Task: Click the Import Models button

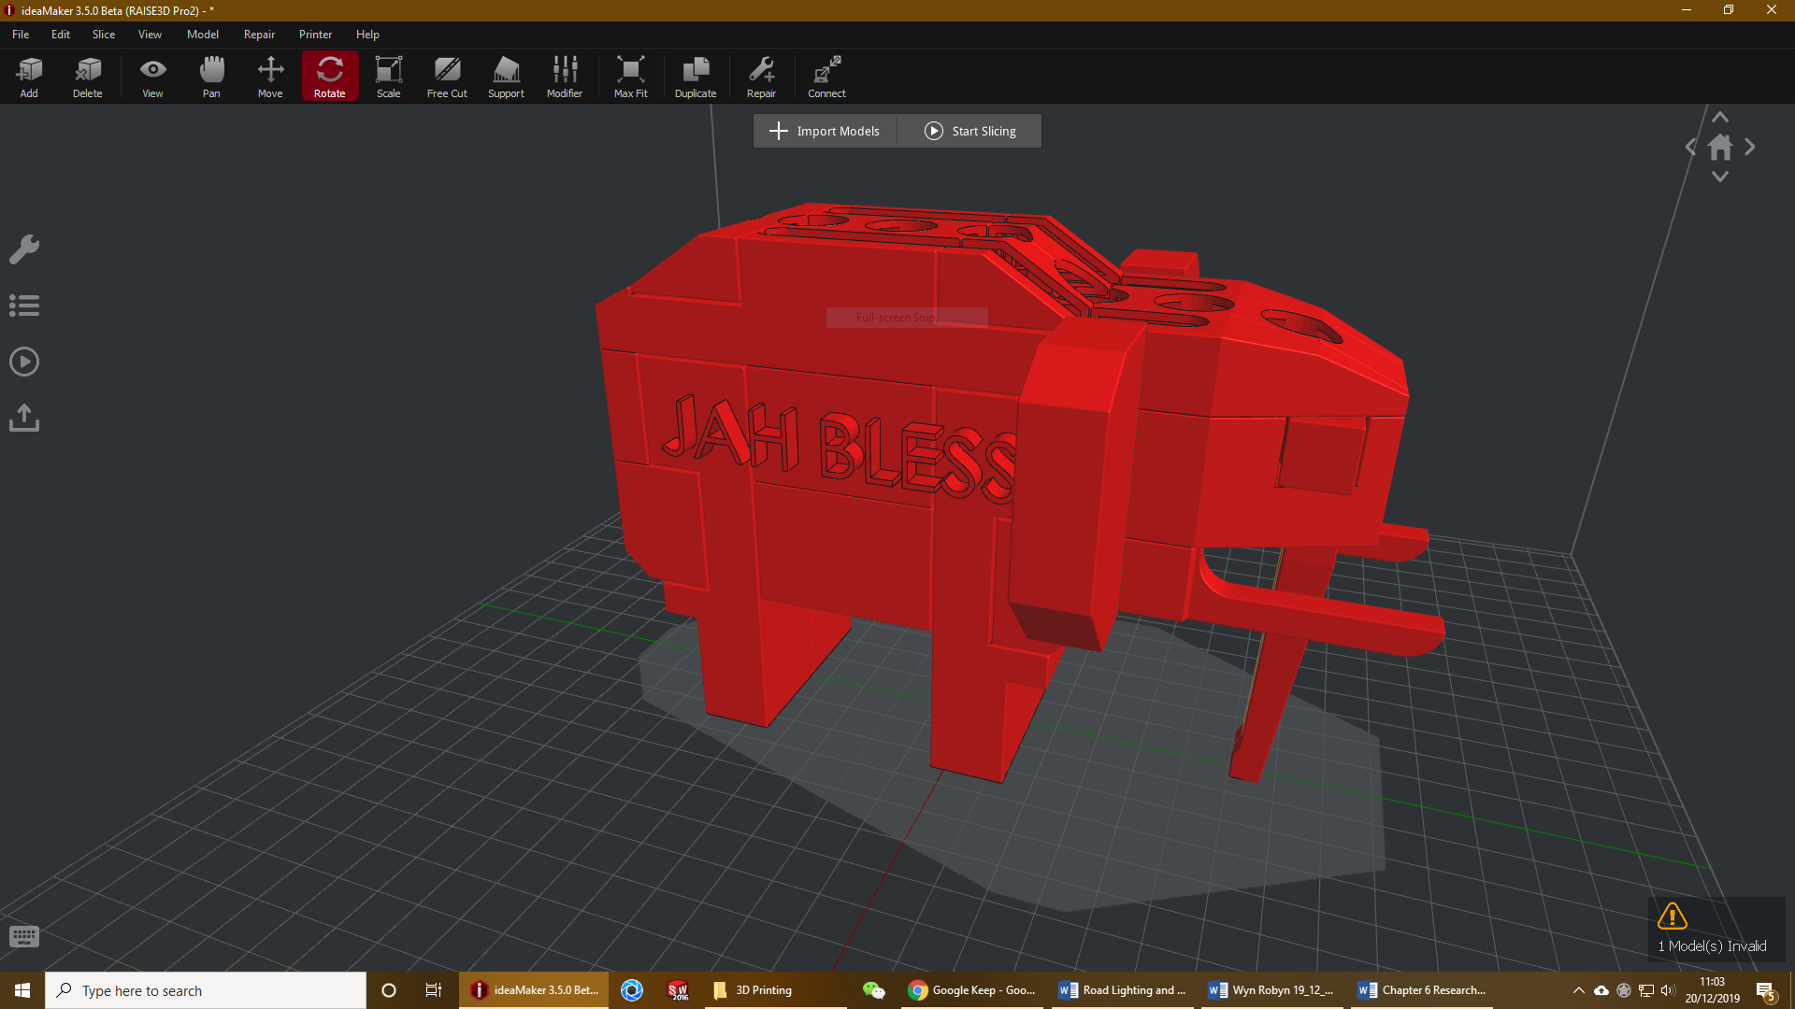Action: [825, 131]
